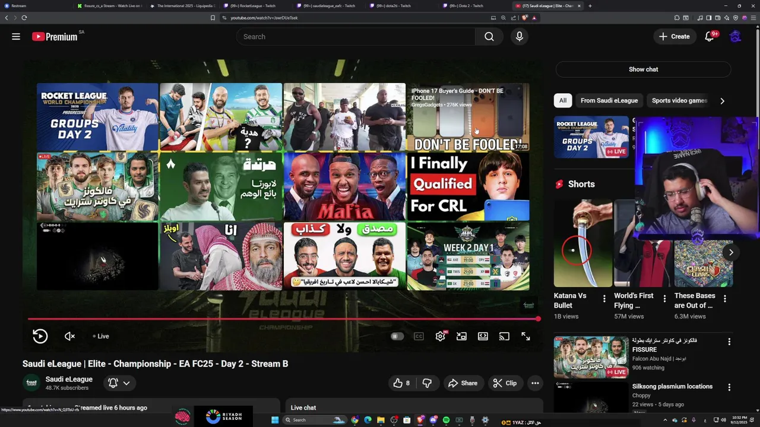Open the Create button

click(674, 37)
